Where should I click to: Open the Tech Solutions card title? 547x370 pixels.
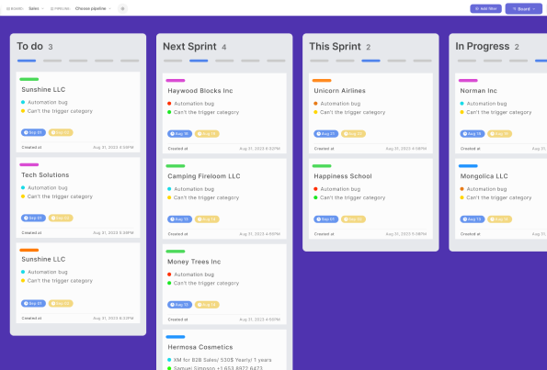(45, 174)
